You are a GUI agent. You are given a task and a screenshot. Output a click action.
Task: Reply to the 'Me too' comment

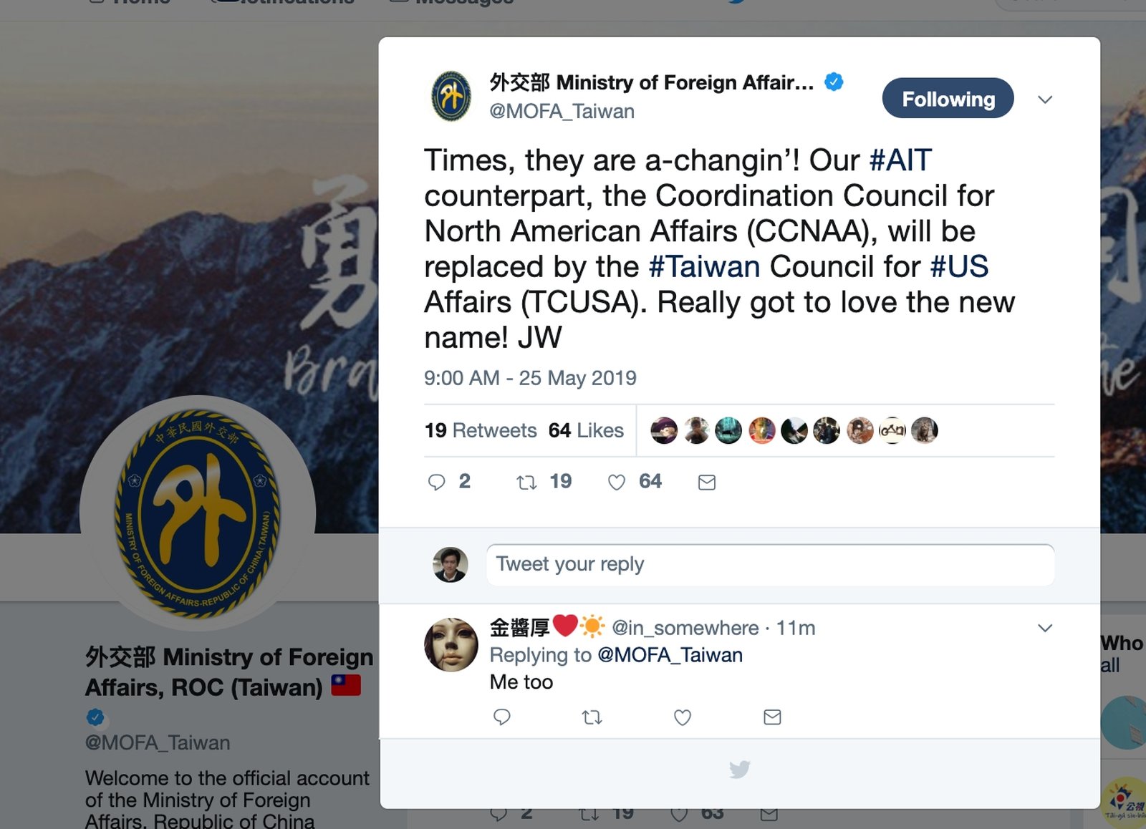pyautogui.click(x=502, y=717)
